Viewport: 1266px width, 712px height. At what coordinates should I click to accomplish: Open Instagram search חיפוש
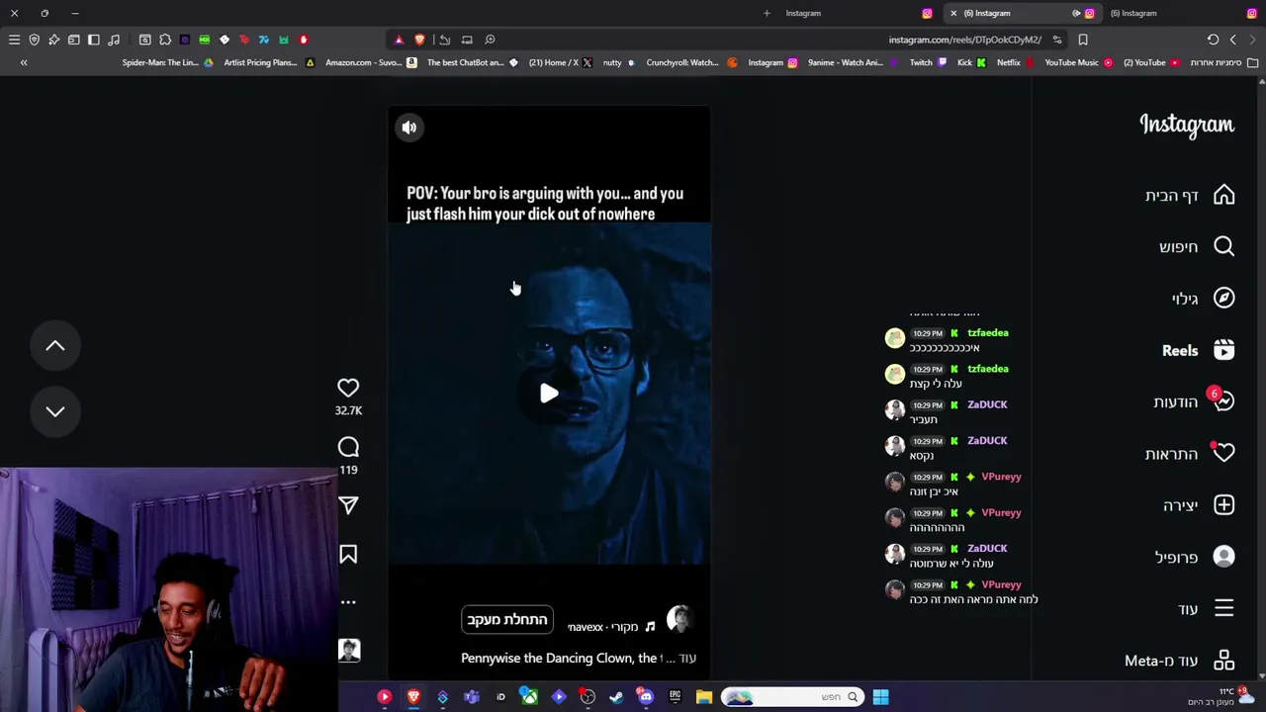1197,246
